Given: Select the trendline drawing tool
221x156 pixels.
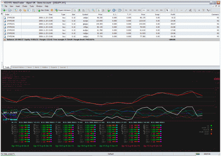Looking at the screenshot, I should tap(186, 10).
